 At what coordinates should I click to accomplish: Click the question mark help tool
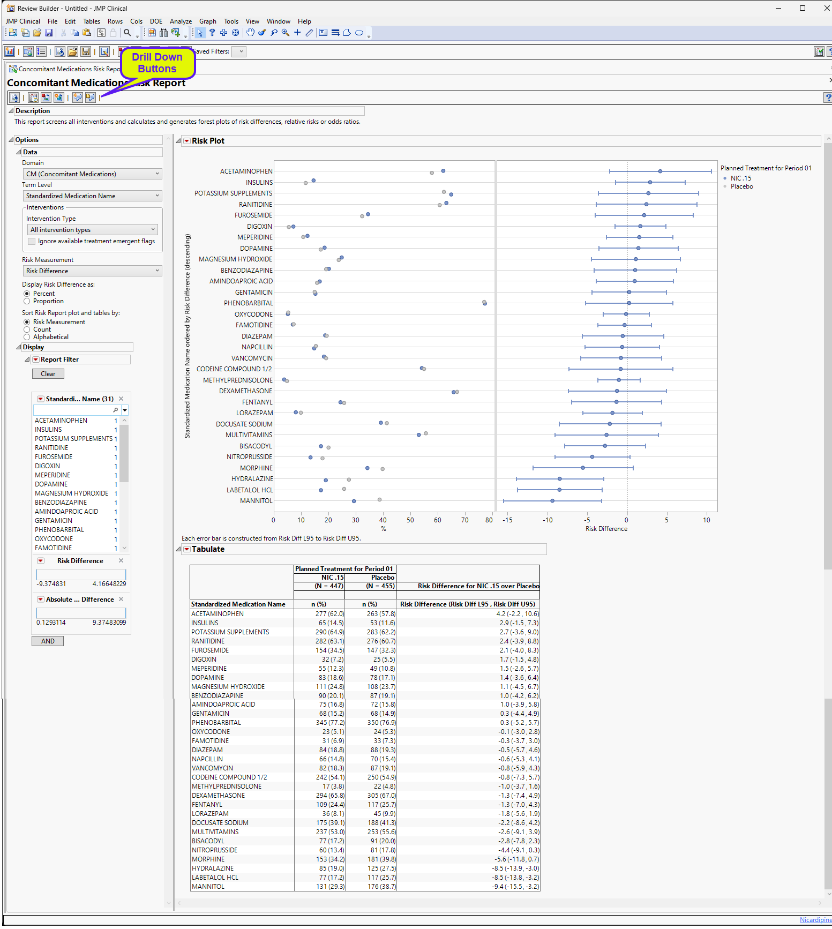click(212, 33)
